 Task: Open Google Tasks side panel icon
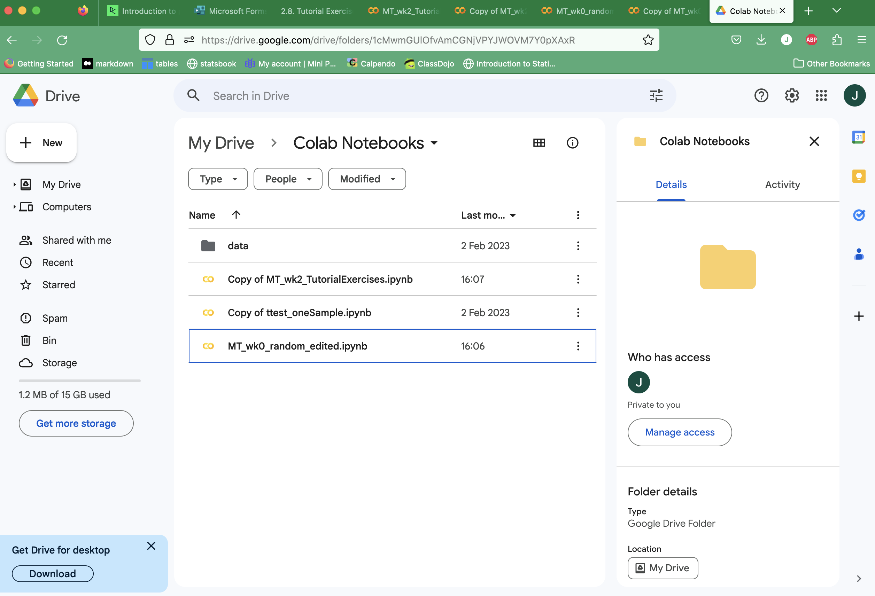[858, 215]
